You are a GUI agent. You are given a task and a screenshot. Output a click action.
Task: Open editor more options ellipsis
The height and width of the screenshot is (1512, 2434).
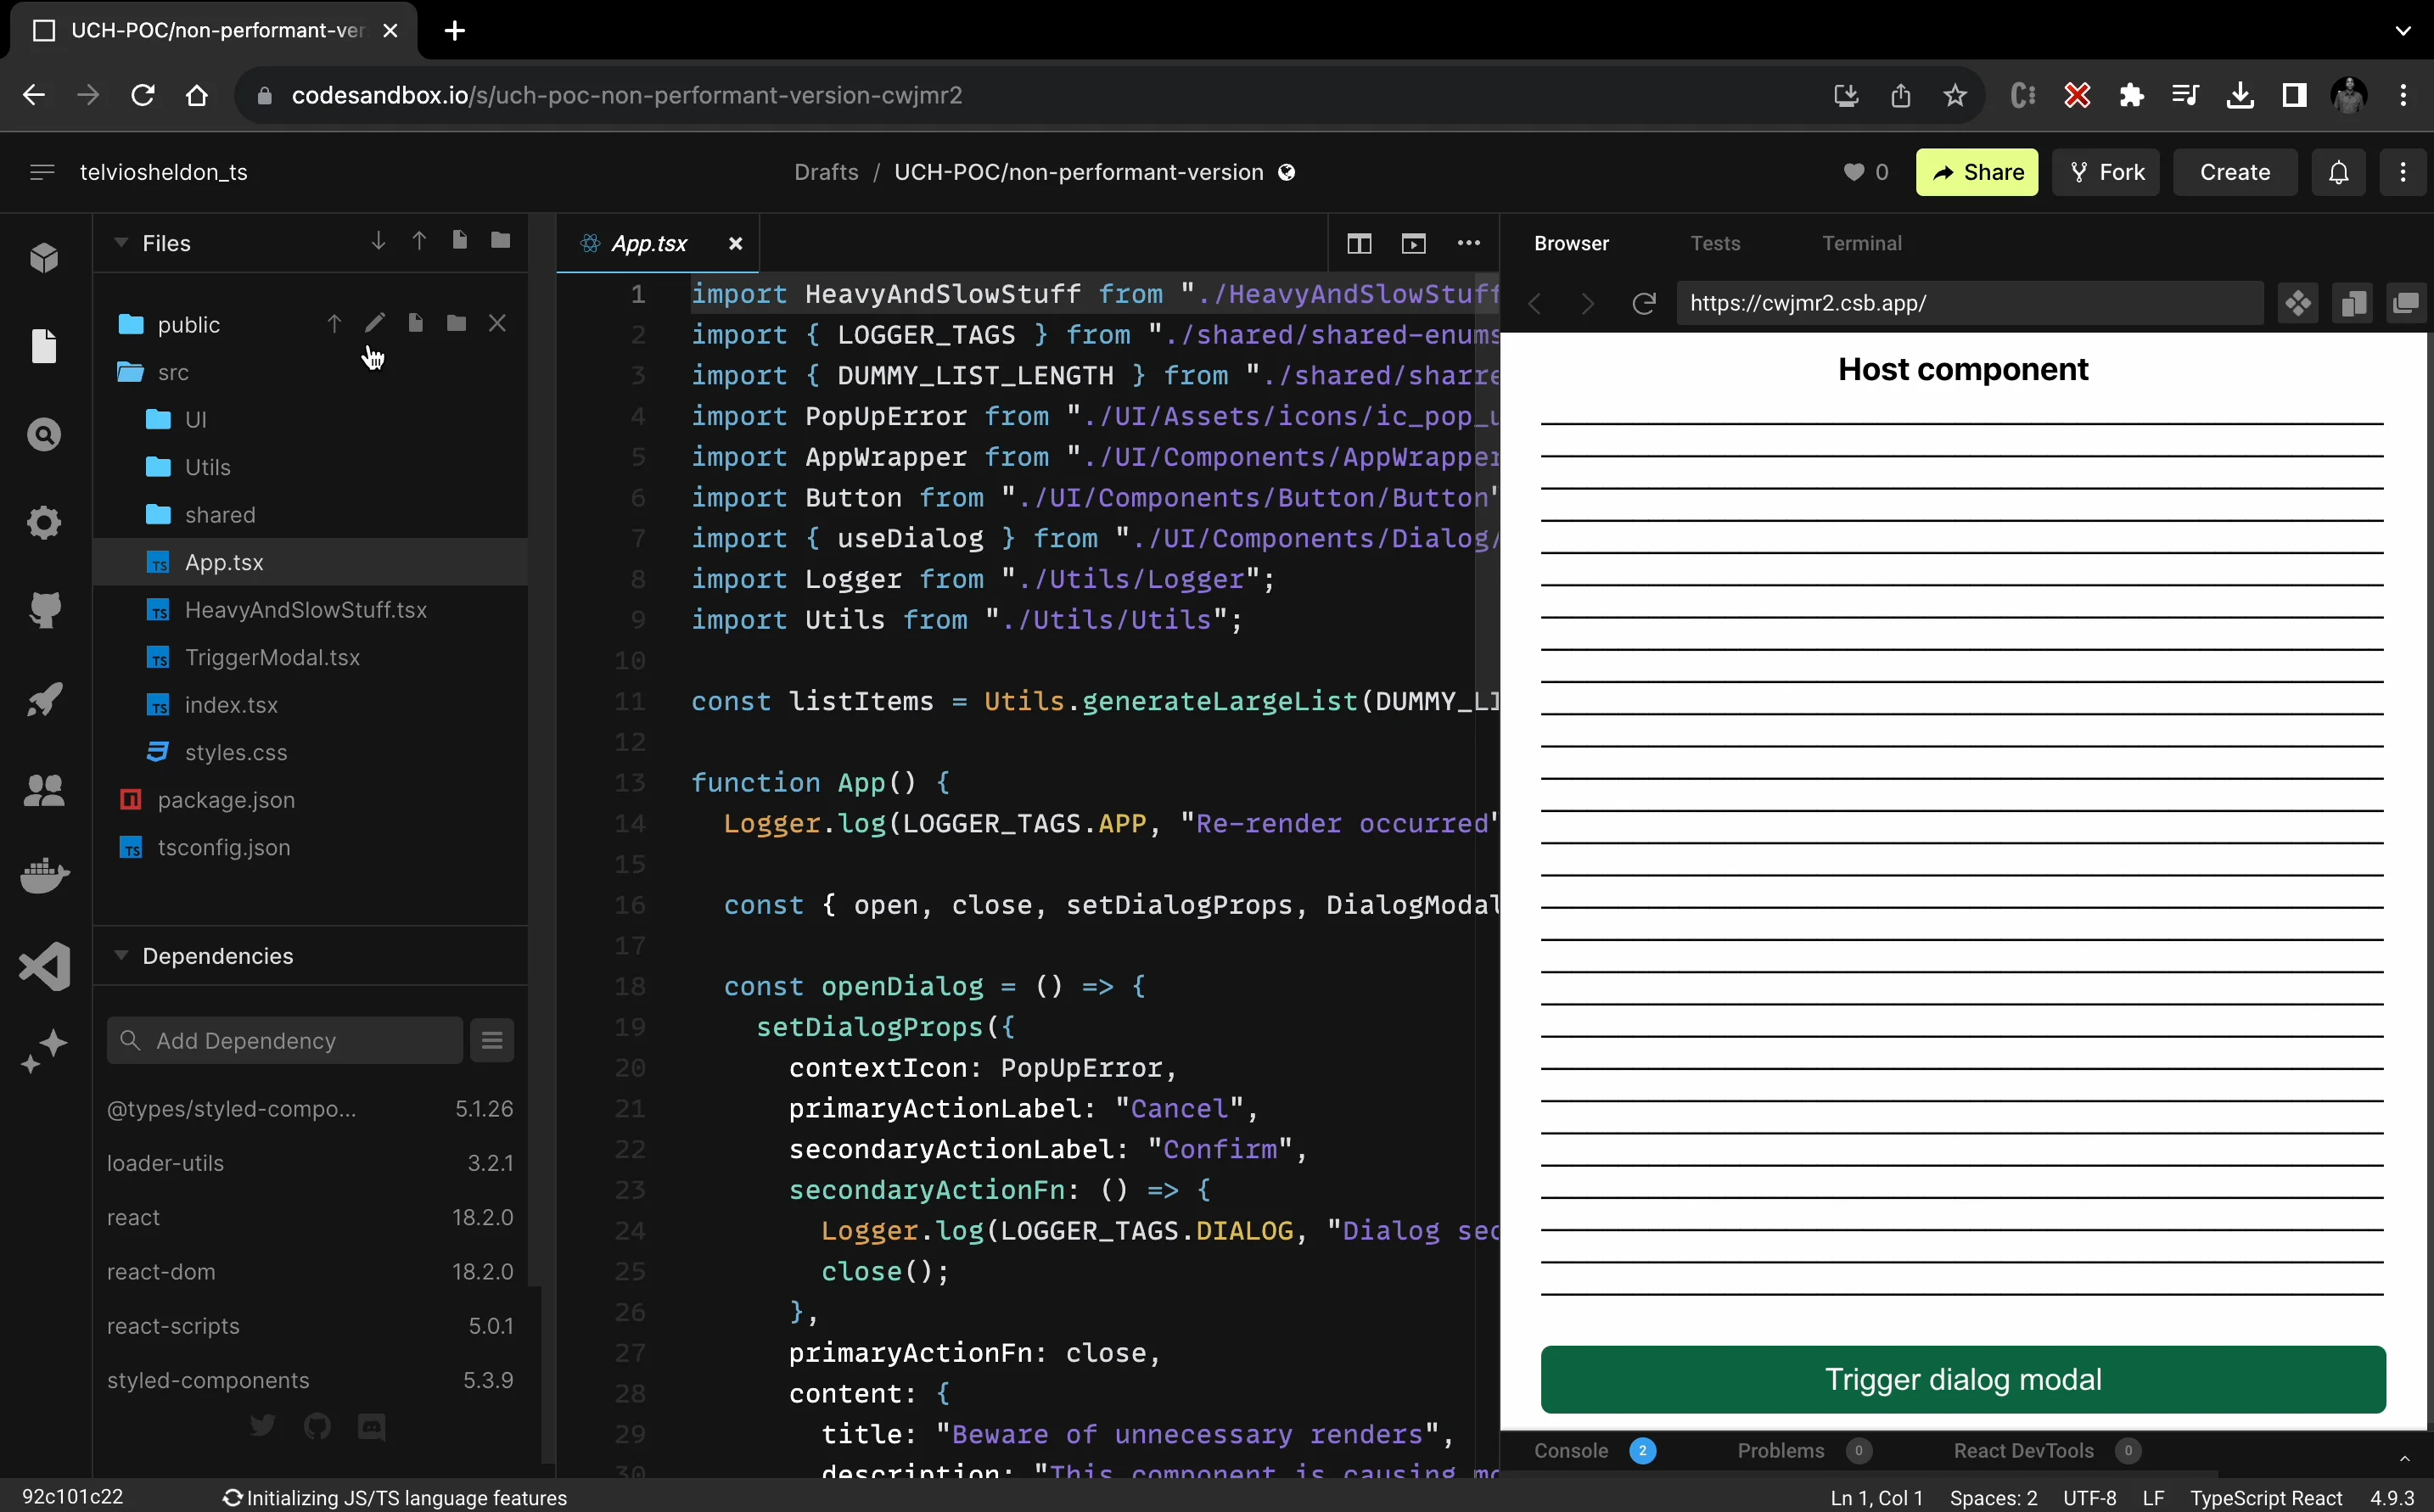click(1468, 243)
